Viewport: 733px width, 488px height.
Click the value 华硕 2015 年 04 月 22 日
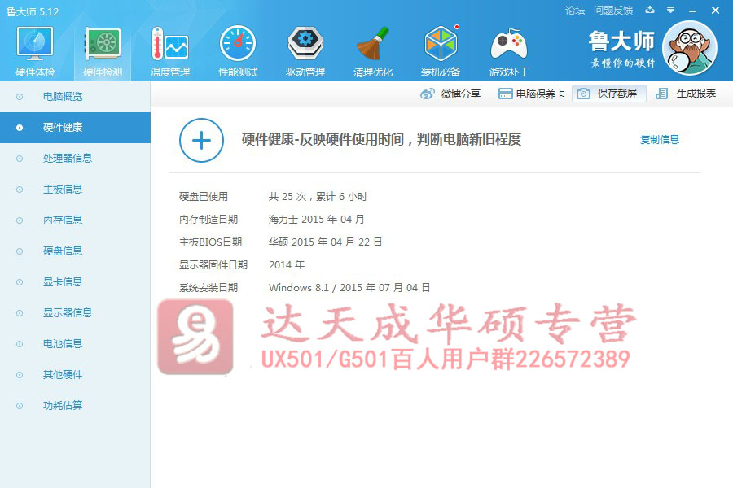click(325, 242)
